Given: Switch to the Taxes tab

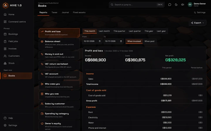Looking at the screenshot, I should (55, 13).
